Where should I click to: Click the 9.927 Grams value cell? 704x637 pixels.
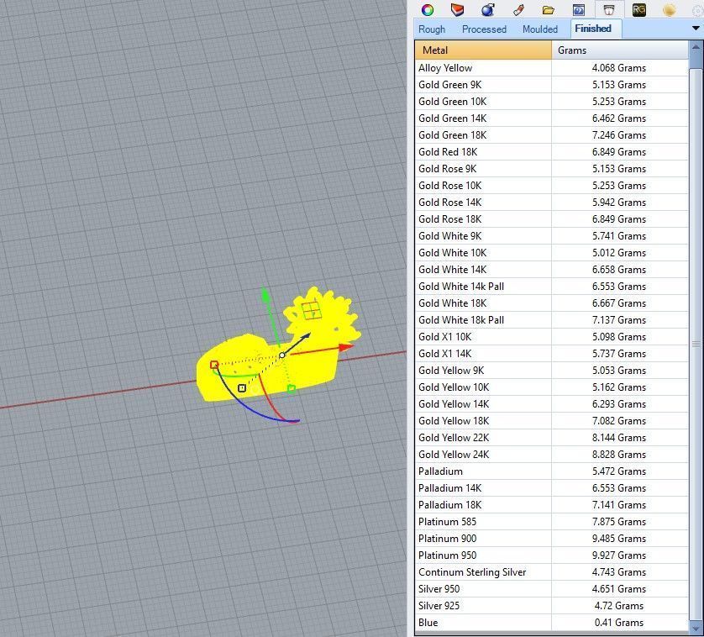pos(620,555)
